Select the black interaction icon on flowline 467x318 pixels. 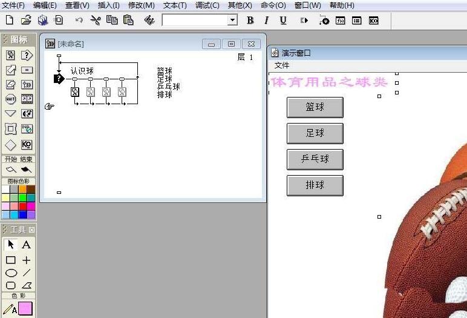point(59,79)
